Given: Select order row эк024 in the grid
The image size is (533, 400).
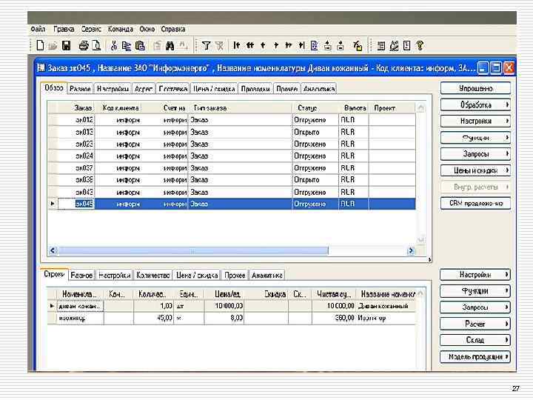Looking at the screenshot, I should pyautogui.click(x=84, y=156).
